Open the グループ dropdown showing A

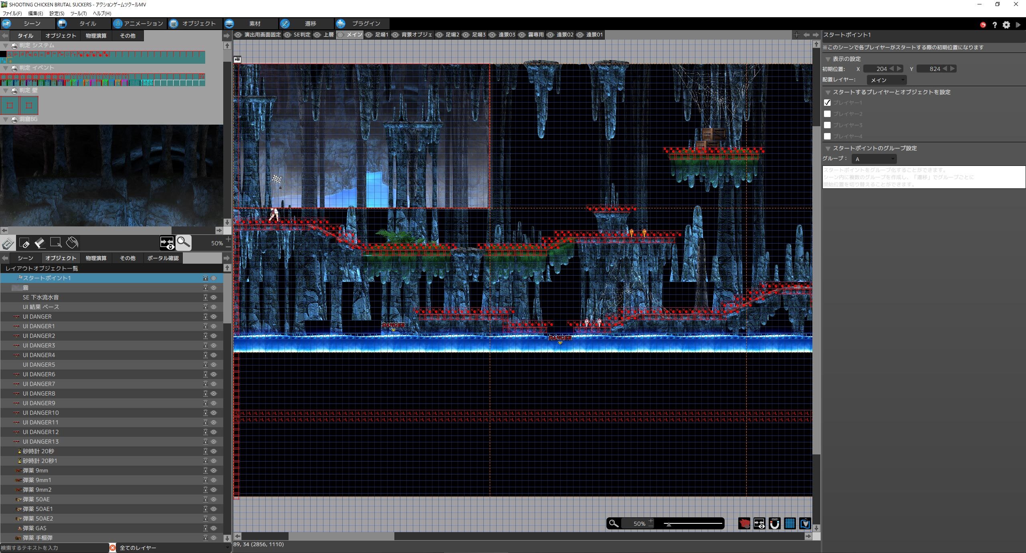(x=874, y=159)
